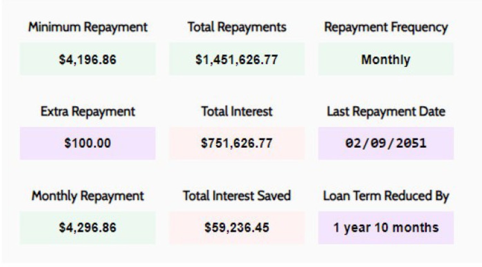Click the Monthly Repayment value $4,296.86
Image resolution: width=482 pixels, height=267 pixels.
(x=87, y=228)
